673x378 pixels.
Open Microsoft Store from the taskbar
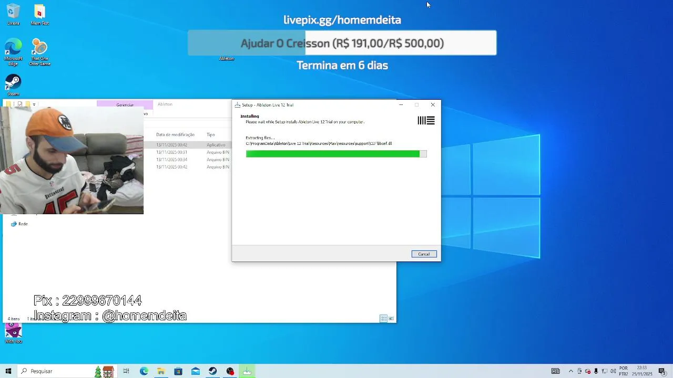pos(178,371)
